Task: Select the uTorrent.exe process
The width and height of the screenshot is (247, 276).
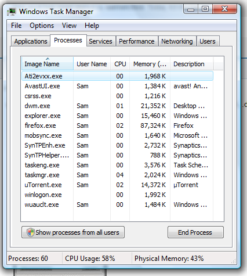Action: (117, 185)
